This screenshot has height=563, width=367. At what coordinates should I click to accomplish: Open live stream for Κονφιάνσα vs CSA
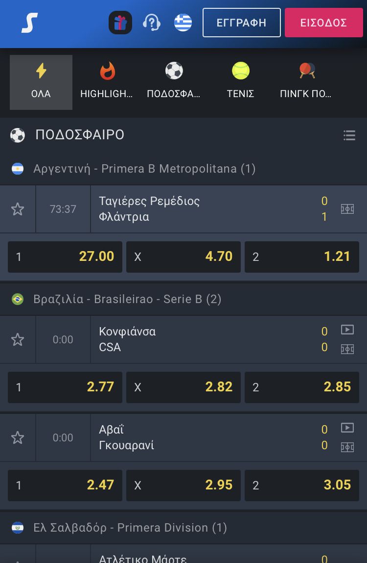point(347,330)
